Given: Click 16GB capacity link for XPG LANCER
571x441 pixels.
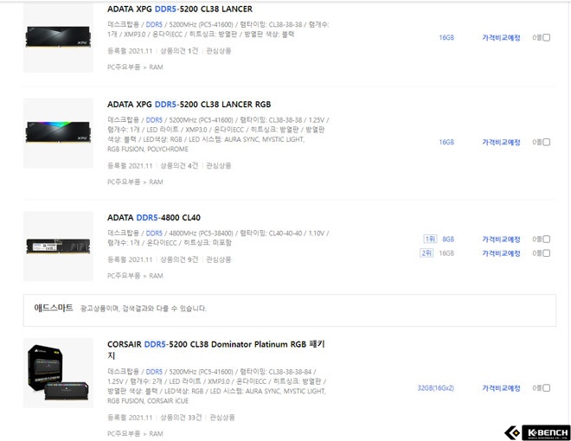Looking at the screenshot, I should click(446, 37).
